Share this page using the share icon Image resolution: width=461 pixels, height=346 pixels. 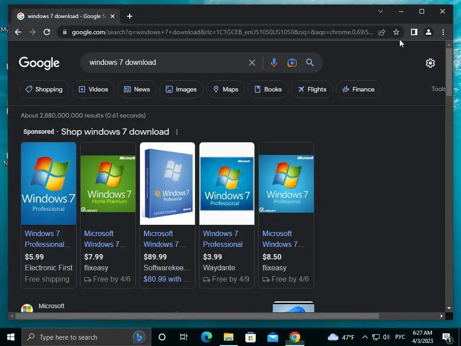pyautogui.click(x=382, y=32)
